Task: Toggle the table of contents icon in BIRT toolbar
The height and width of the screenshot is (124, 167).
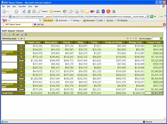Action: pos(4,34)
